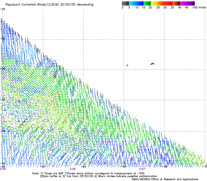This screenshot has width=207, height=181.
Task: Click the small black circle island outline
Action: [127, 65]
